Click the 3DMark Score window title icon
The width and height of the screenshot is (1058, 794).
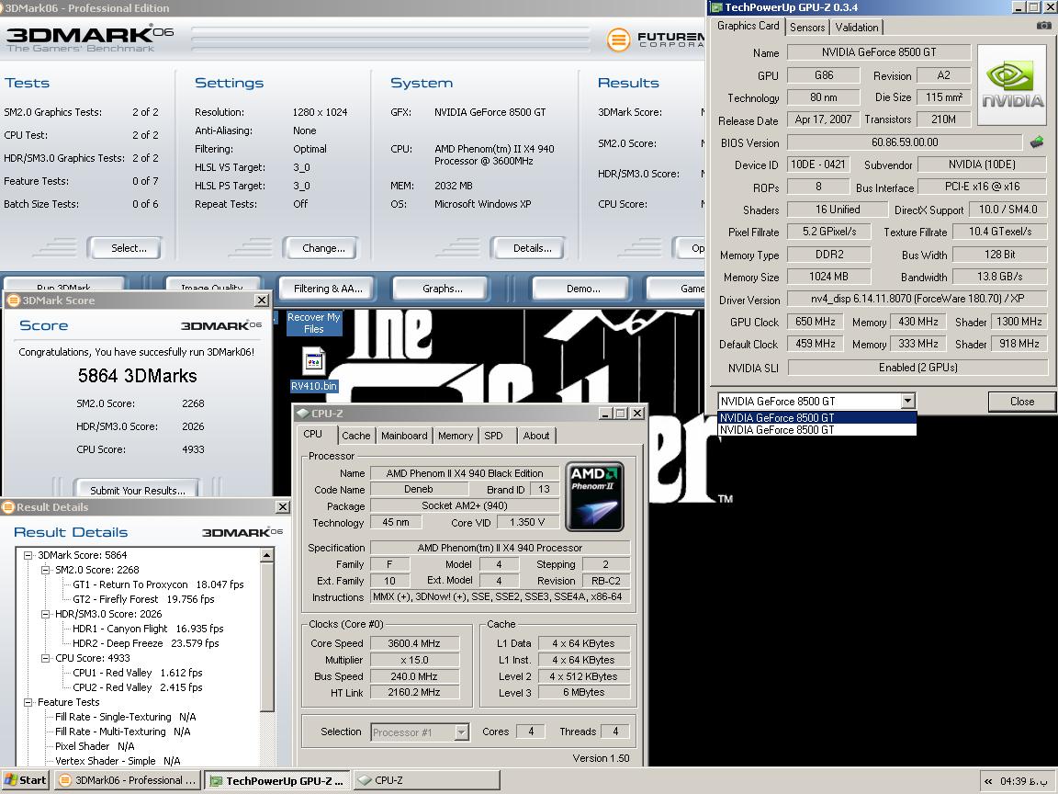pos(13,301)
